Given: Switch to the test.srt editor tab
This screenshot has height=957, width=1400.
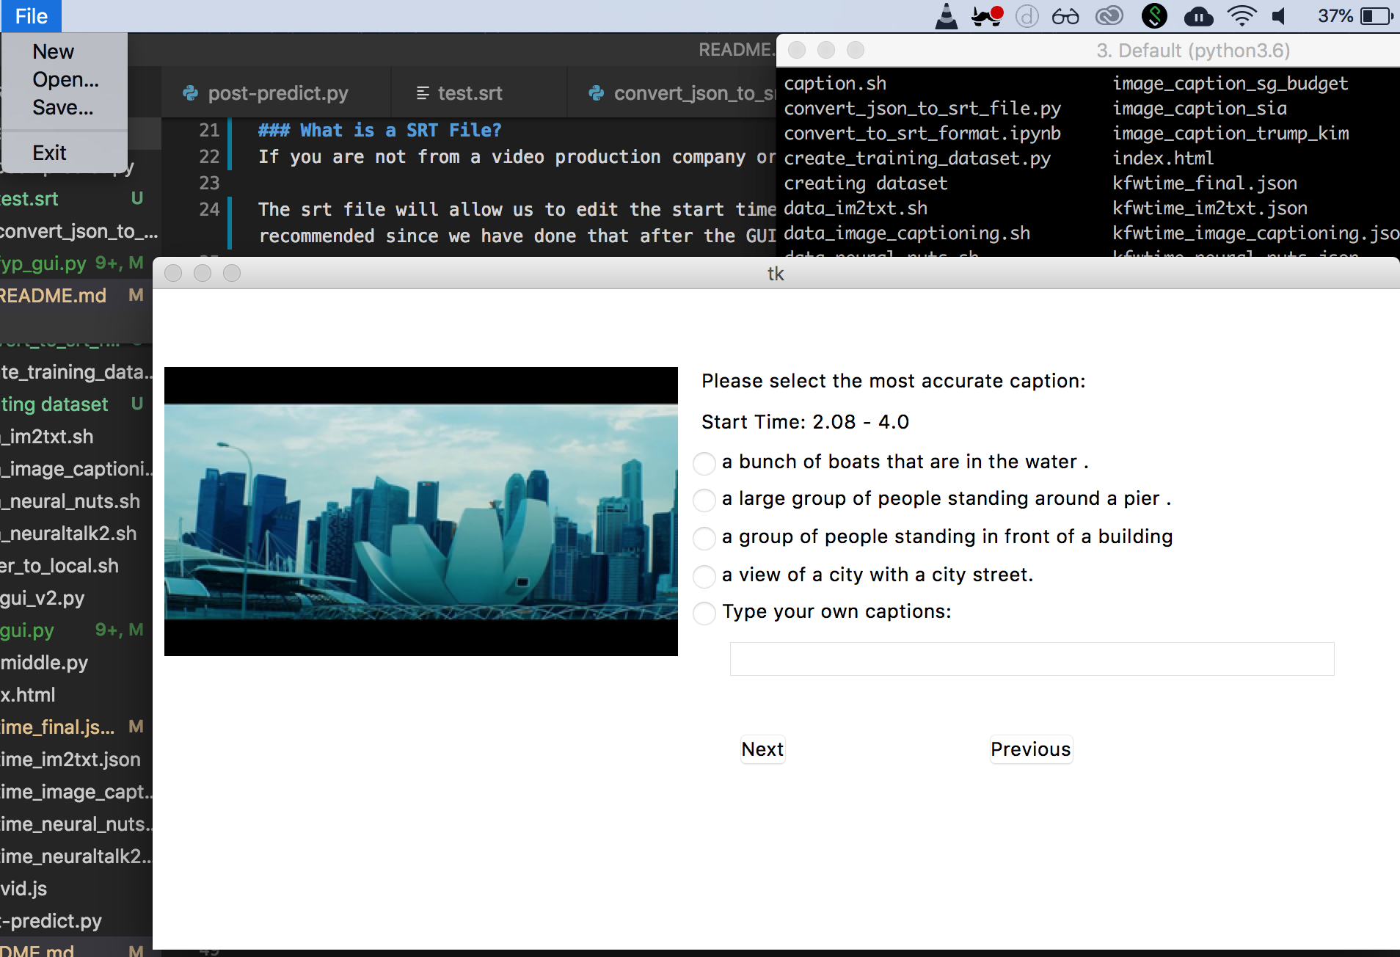Looking at the screenshot, I should 479,93.
